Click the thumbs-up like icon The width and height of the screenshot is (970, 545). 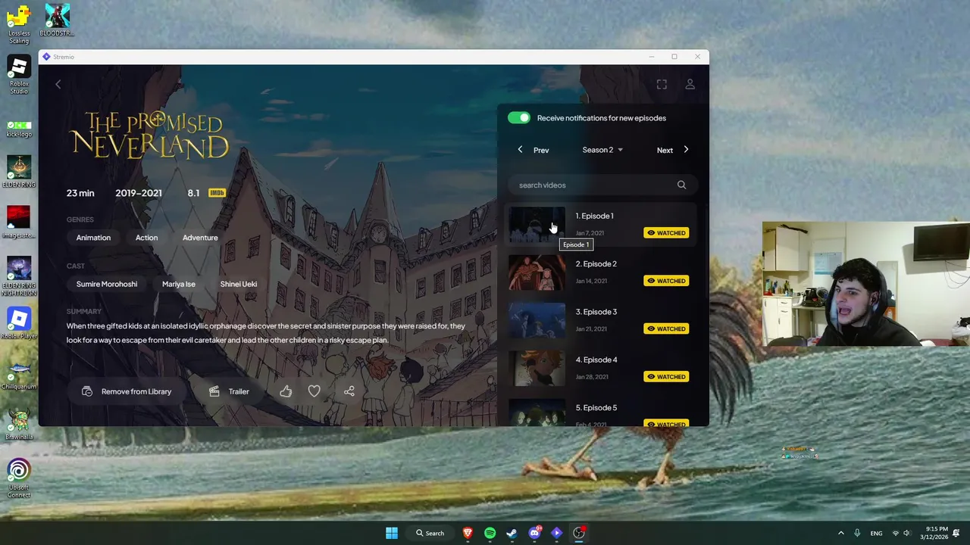point(286,391)
